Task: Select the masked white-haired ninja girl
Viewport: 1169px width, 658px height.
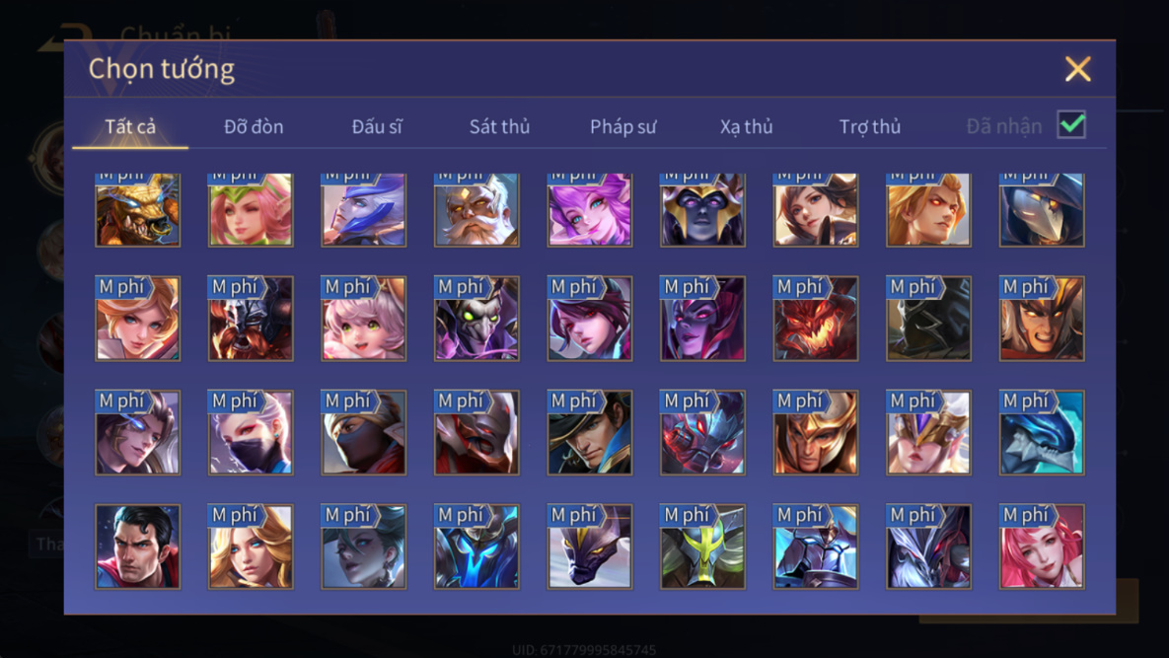Action: (251, 432)
